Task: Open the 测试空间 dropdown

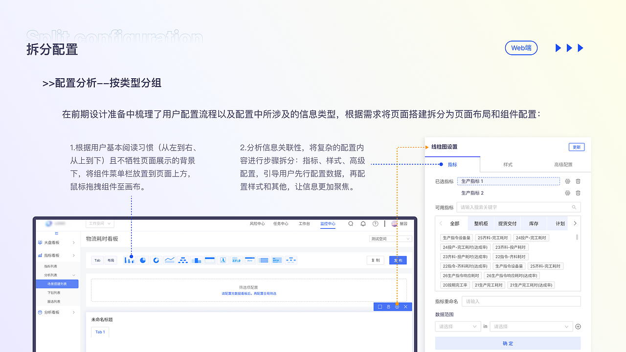Action: [390, 238]
